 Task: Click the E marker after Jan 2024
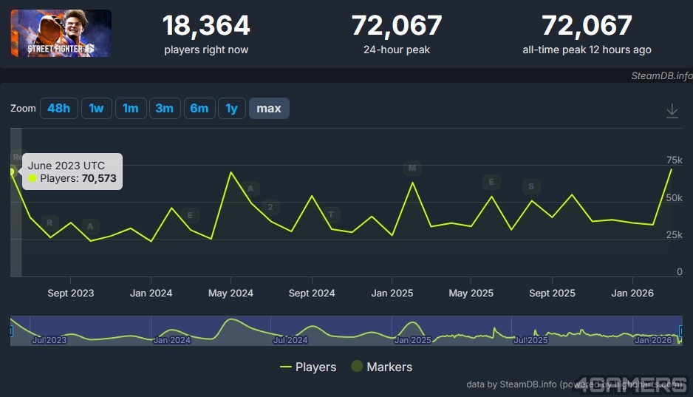[x=190, y=216]
